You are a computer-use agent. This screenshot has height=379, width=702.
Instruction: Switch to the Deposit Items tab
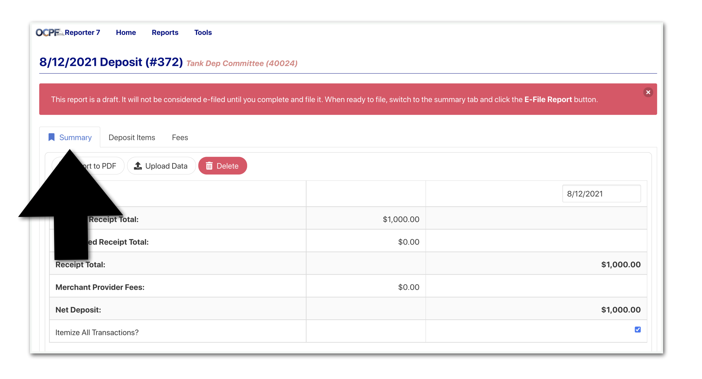[x=132, y=137]
